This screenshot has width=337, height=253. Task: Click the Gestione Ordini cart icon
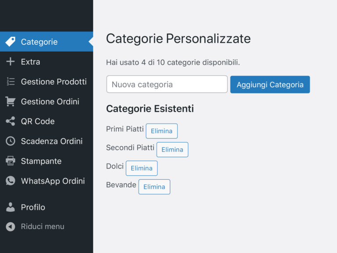[11, 101]
